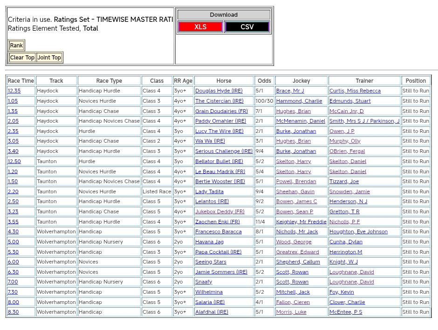The image size is (438, 330).
Task: Open jockey Hammond, Charlie link
Action: [299, 101]
